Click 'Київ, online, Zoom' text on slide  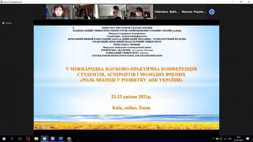[131, 108]
